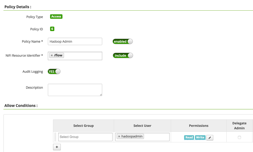Click the Description resize handle corner
The image size is (253, 152).
[101, 95]
